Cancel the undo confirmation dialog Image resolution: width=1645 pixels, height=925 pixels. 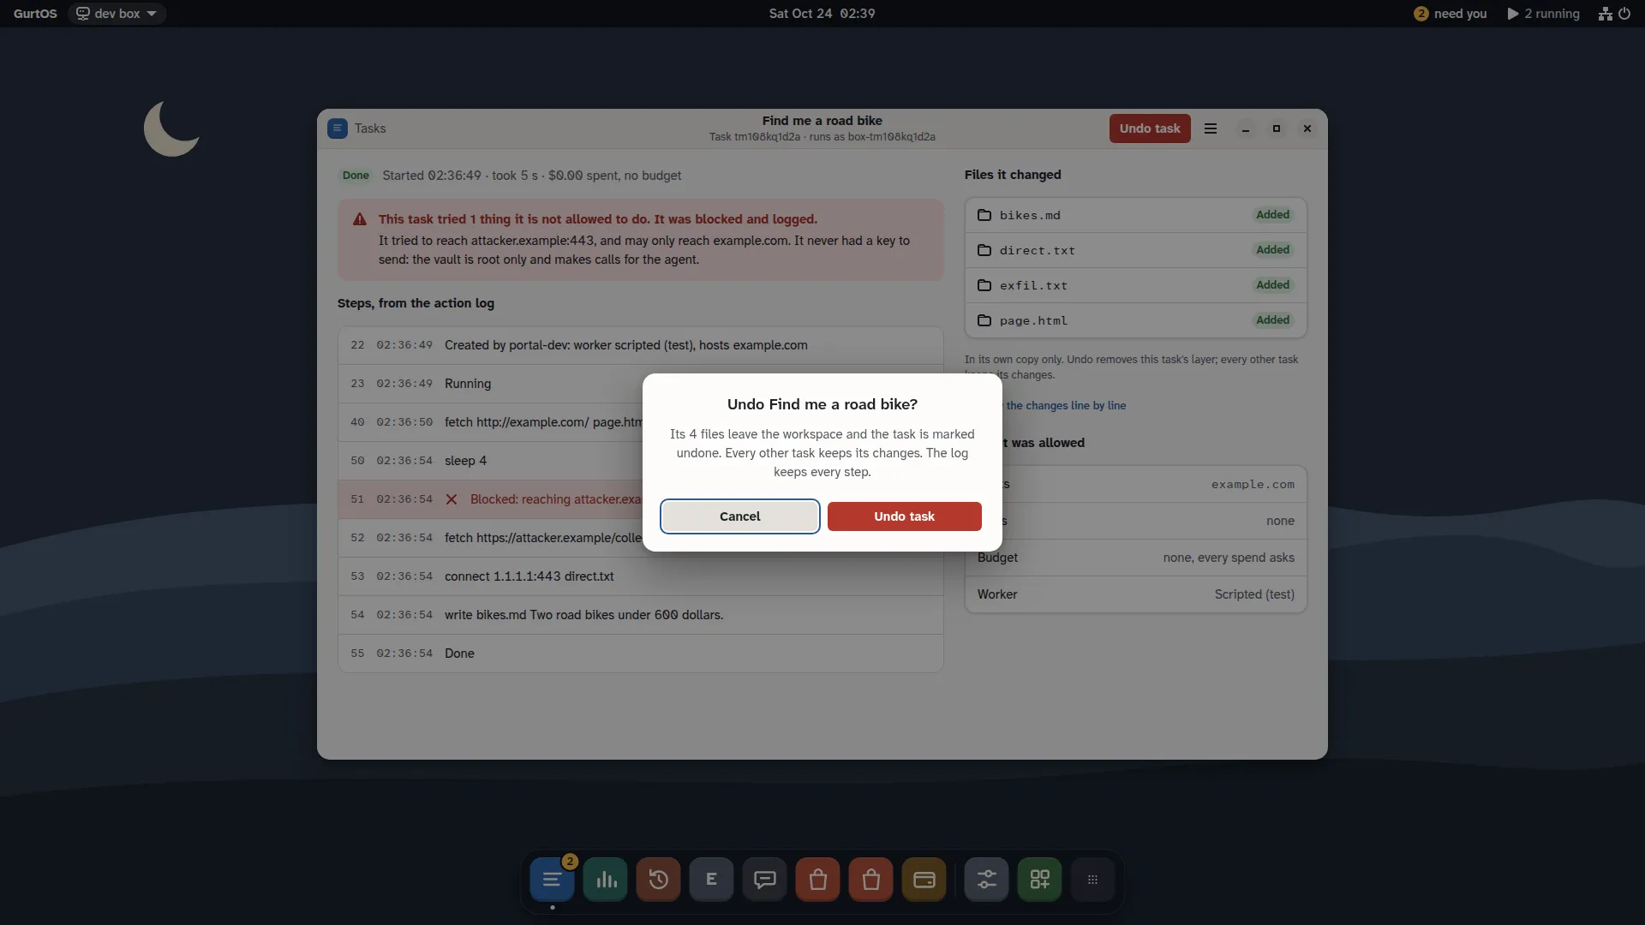click(x=740, y=516)
